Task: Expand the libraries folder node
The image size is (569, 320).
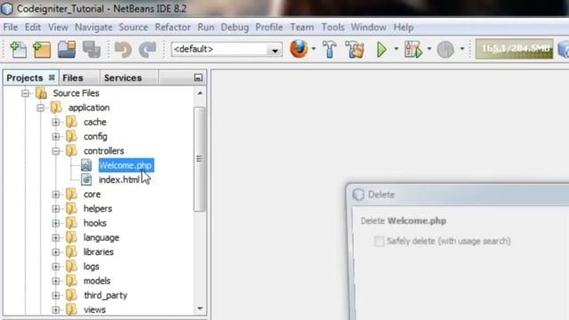Action: click(x=55, y=252)
